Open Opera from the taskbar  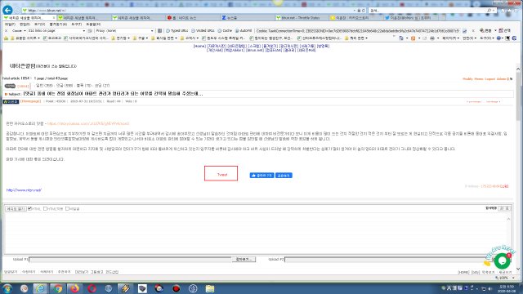coord(92,288)
